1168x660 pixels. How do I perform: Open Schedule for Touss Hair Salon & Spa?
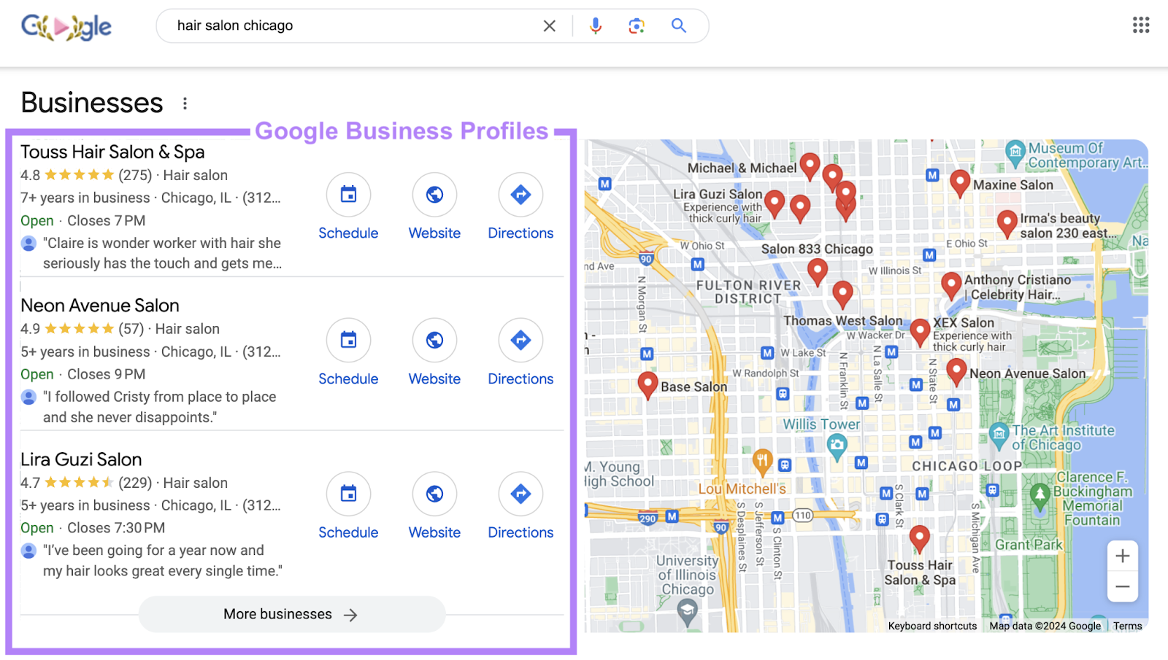pos(348,195)
